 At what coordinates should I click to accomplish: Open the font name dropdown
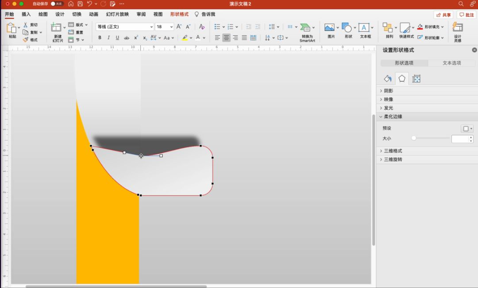coord(151,27)
